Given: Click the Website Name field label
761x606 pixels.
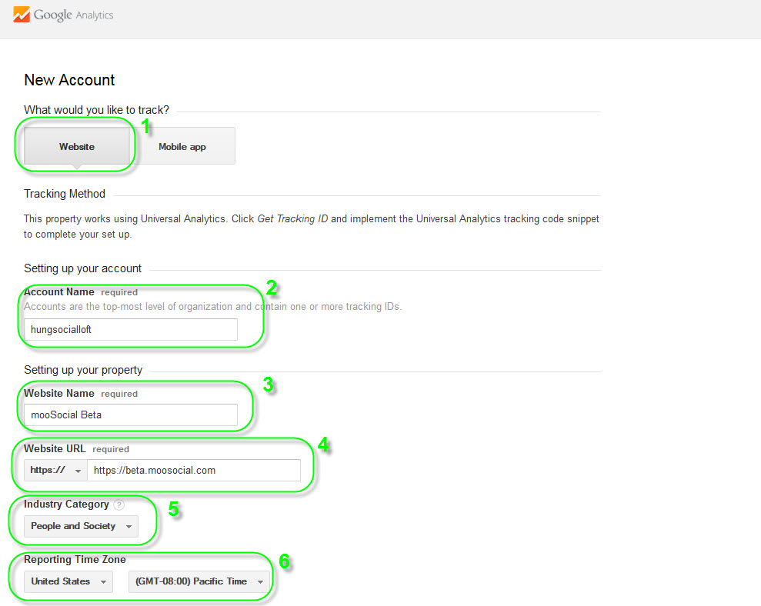Looking at the screenshot, I should pos(59,394).
